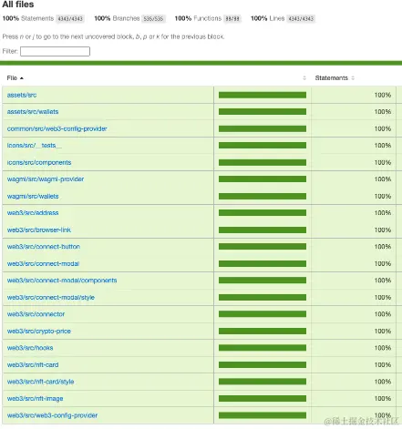Sort by File column header
This screenshot has height=429, width=402.
15,78
